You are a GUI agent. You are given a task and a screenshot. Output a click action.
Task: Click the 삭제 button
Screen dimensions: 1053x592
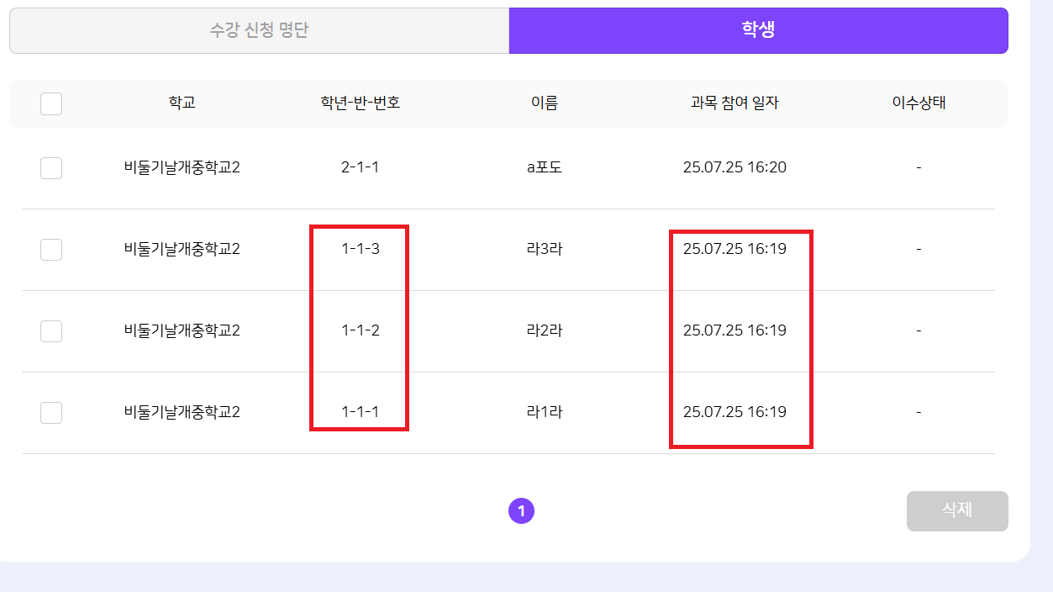957,510
